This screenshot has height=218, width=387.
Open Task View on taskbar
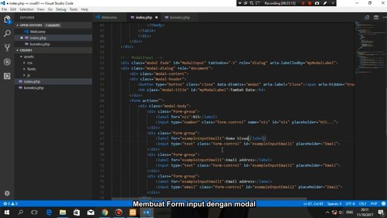34,213
